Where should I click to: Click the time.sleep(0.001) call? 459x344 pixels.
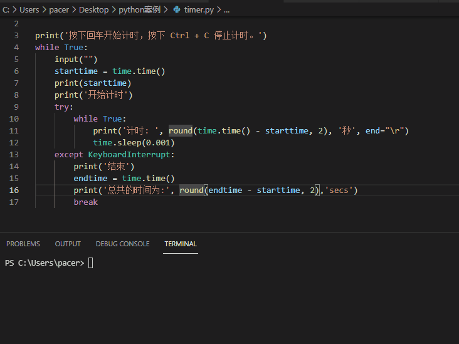(x=134, y=142)
